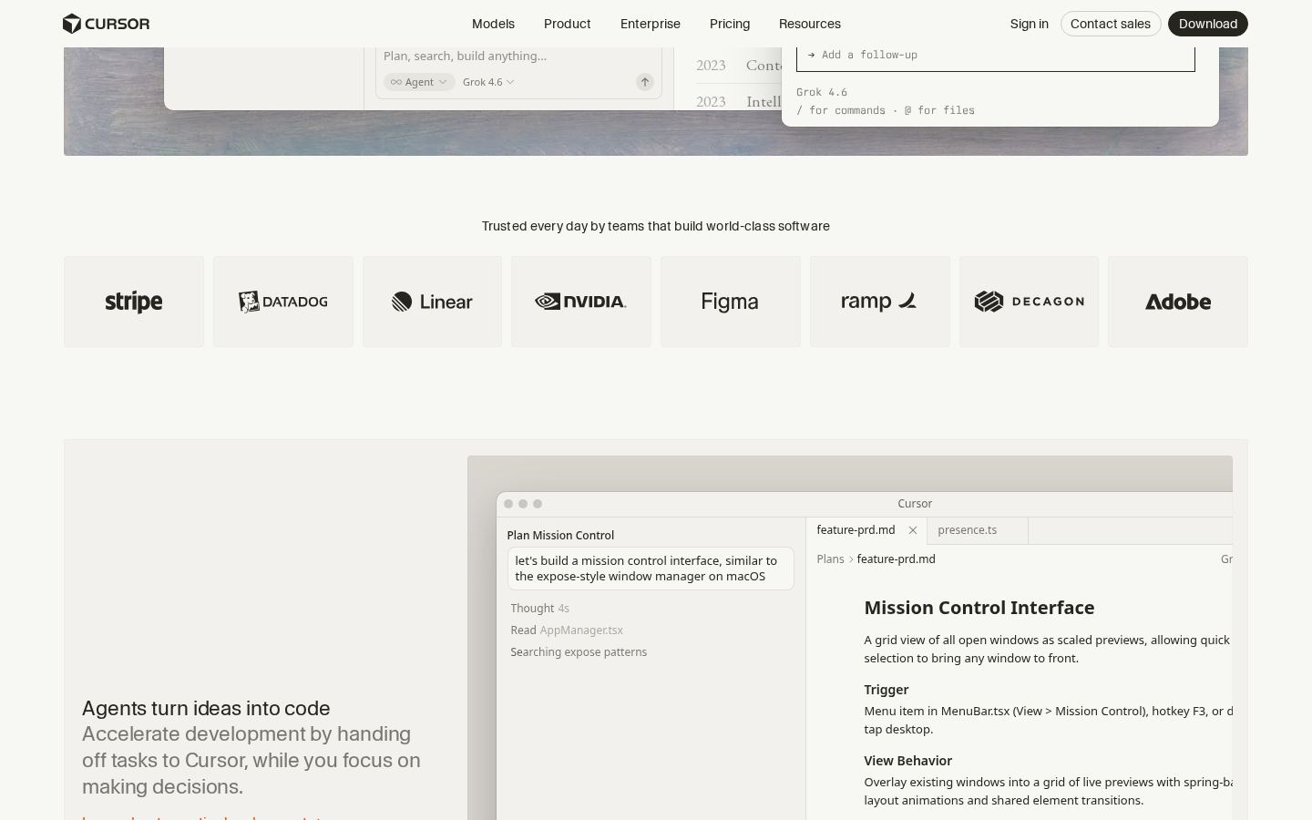The image size is (1312, 820).
Task: Click the Datadog logo card
Action: click(283, 302)
